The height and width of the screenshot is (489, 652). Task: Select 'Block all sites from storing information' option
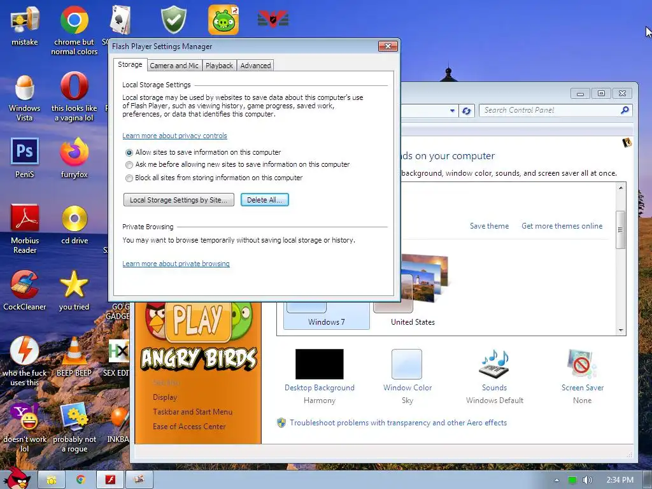tap(129, 178)
